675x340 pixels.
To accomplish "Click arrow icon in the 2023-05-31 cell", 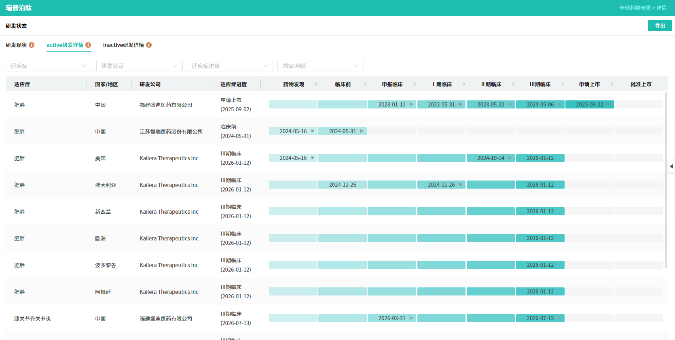I will tap(461, 104).
